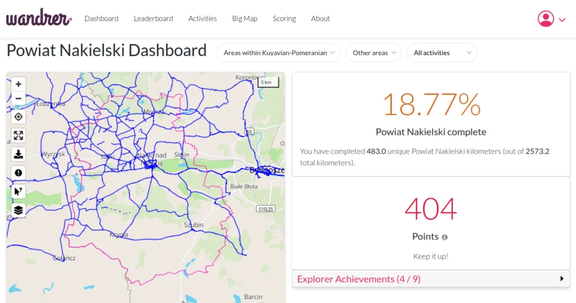576x303 pixels.
Task: Navigate to the Activities page
Action: 202,19
